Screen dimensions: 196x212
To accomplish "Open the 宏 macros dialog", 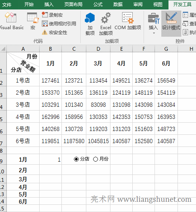I will [33, 21].
